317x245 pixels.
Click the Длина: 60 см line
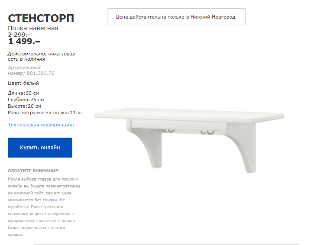click(23, 93)
